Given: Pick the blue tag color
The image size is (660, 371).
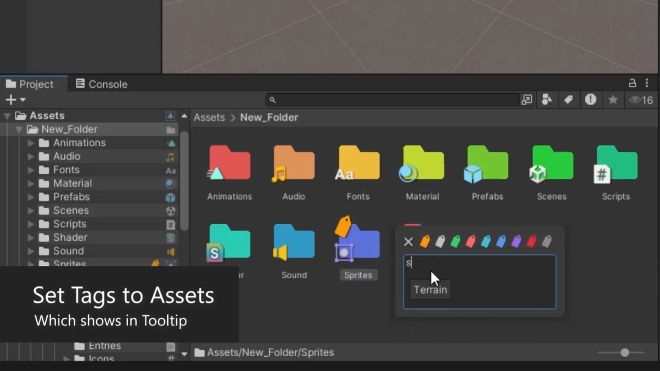Looking at the screenshot, I should (501, 241).
